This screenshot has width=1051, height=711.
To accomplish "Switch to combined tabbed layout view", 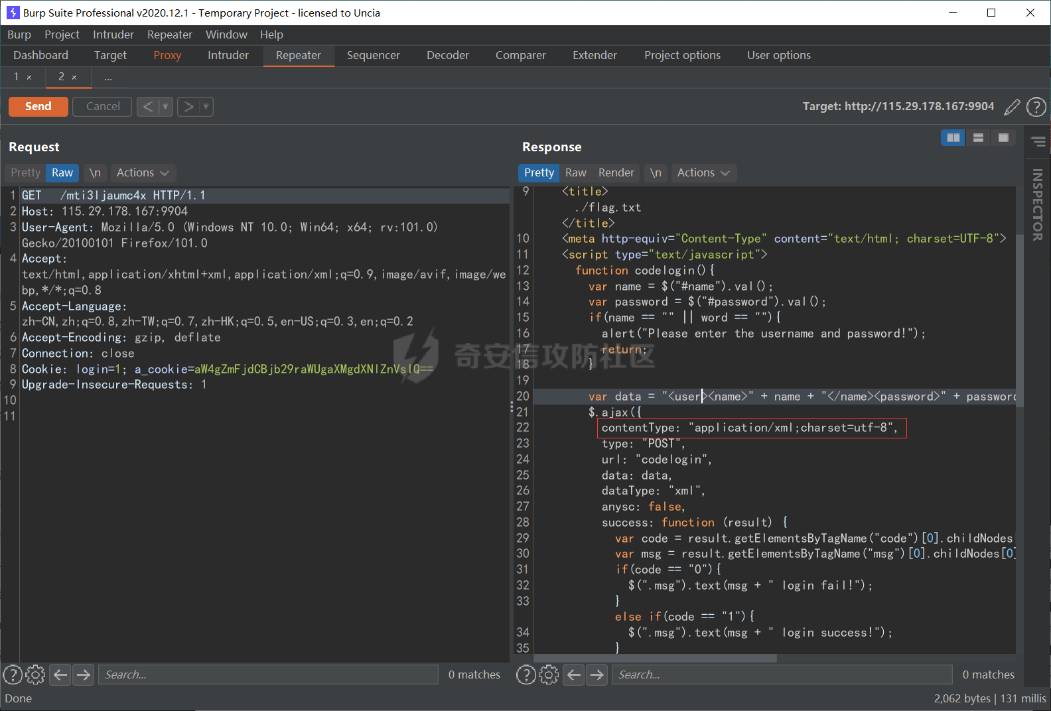I will click(x=1003, y=137).
